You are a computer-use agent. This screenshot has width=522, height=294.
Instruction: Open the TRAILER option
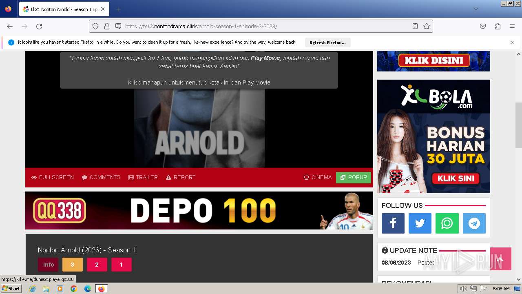click(x=143, y=177)
